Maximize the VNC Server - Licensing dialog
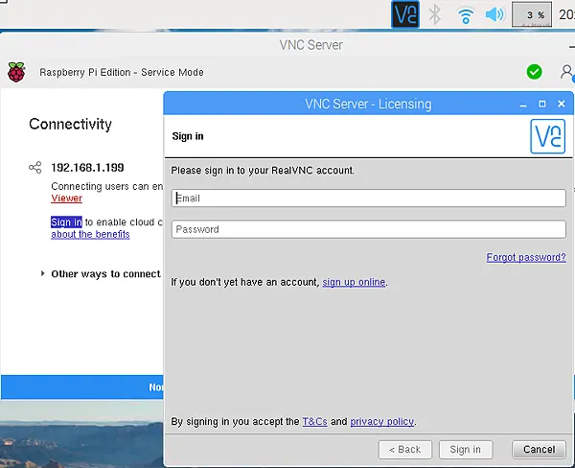 coord(542,105)
